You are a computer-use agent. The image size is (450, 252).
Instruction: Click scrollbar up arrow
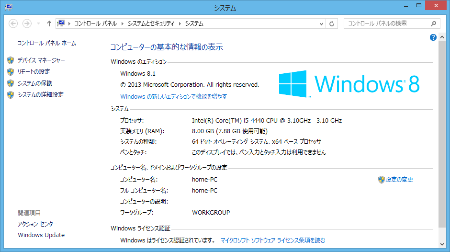click(x=442, y=37)
